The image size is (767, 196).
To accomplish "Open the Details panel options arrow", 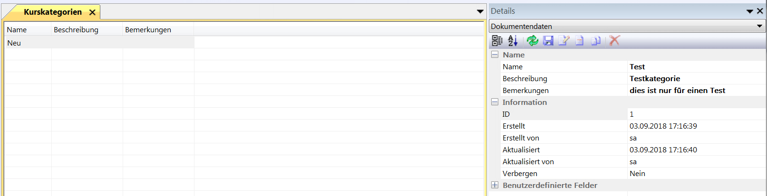I will [x=749, y=11].
